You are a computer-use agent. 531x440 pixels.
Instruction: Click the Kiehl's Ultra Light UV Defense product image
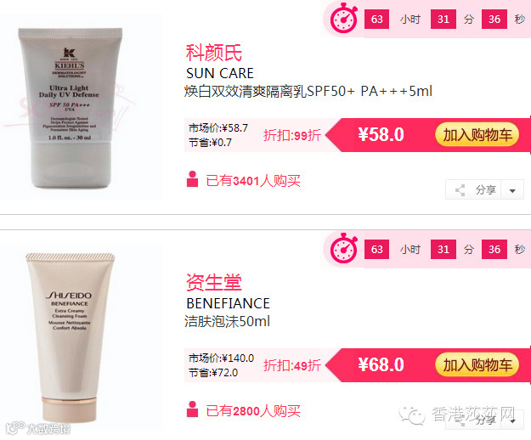click(71, 108)
